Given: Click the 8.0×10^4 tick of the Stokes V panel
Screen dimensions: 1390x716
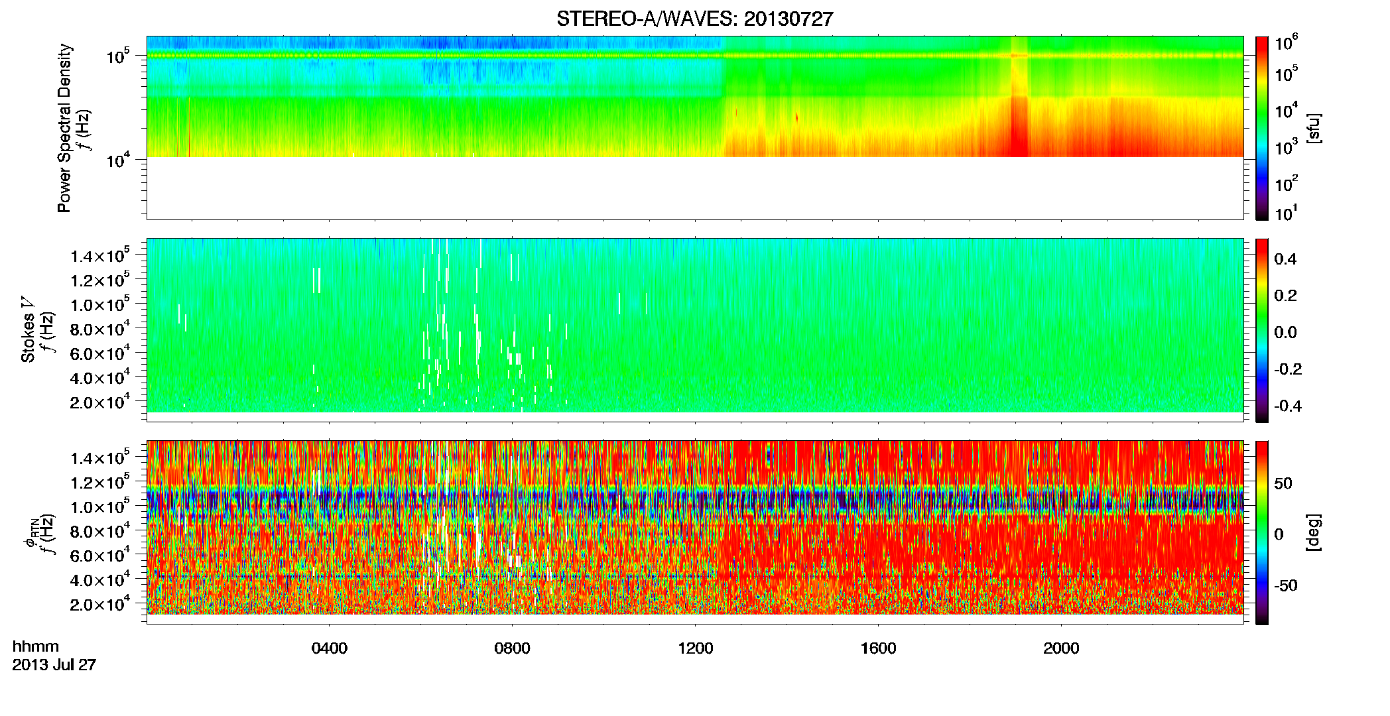Looking at the screenshot, I should pos(99,329).
